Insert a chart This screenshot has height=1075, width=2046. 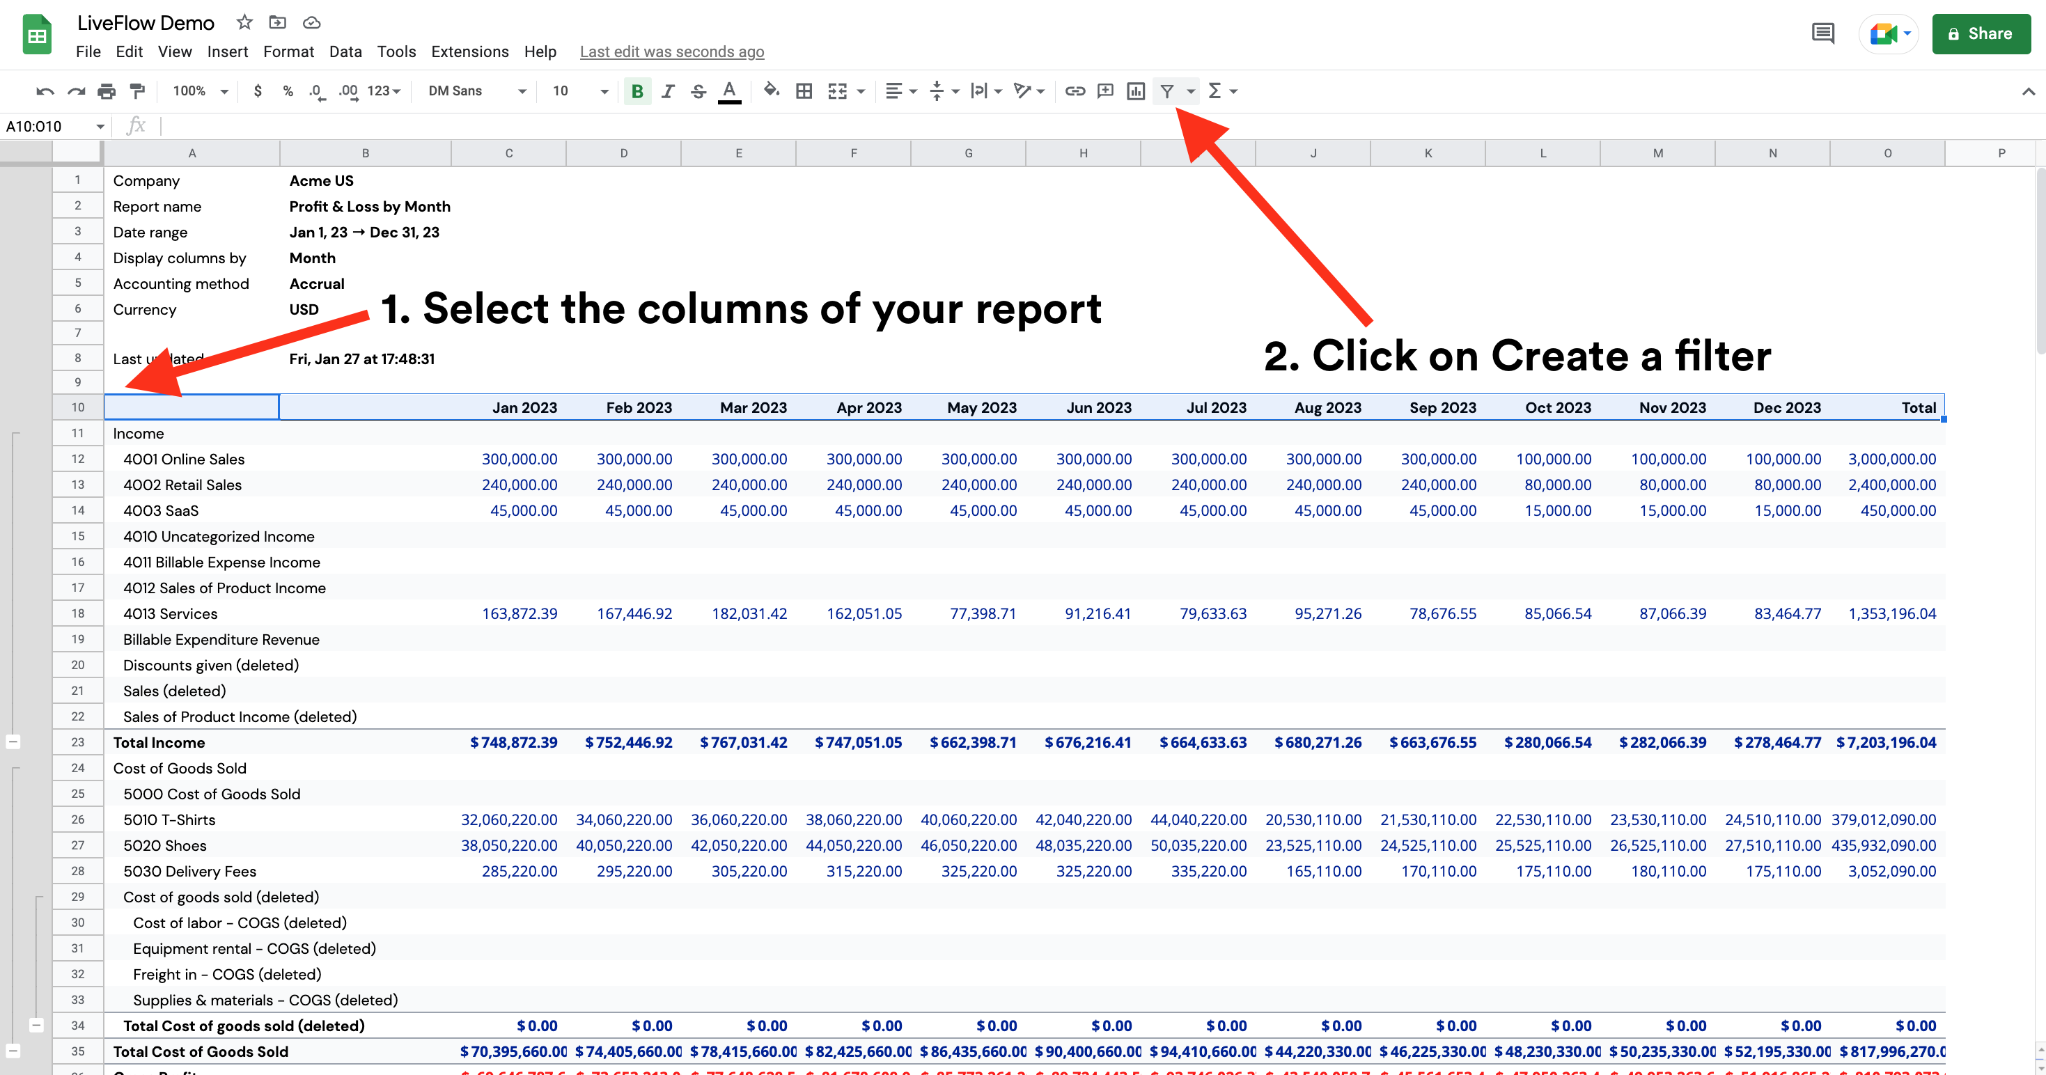1136,91
